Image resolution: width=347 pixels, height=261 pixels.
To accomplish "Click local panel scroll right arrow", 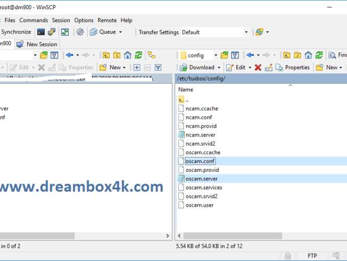I will [x=167, y=236].
